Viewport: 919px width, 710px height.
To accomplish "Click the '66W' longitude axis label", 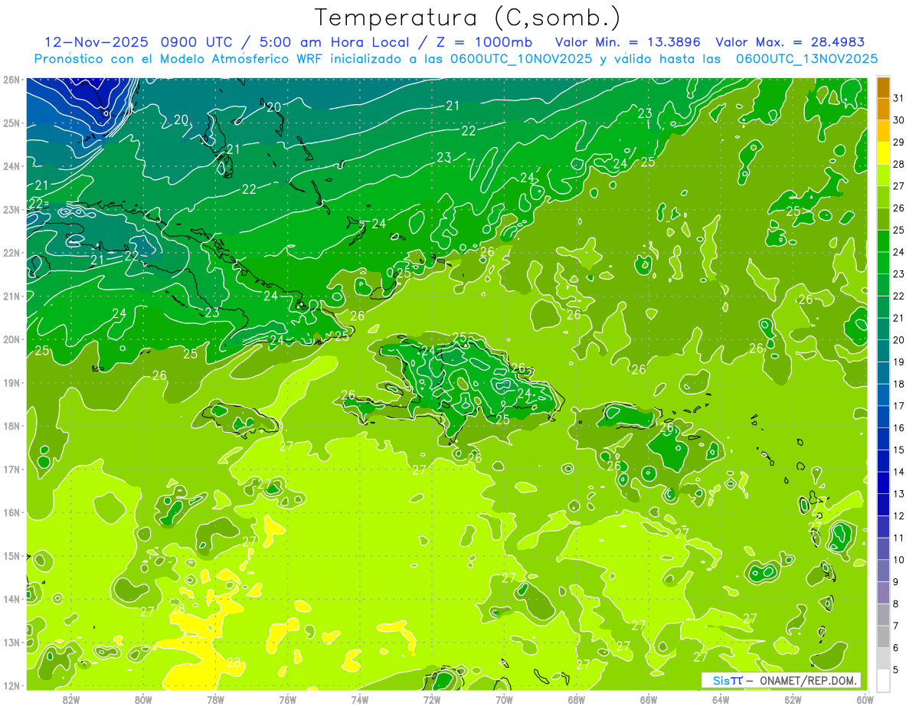I will pos(649,699).
